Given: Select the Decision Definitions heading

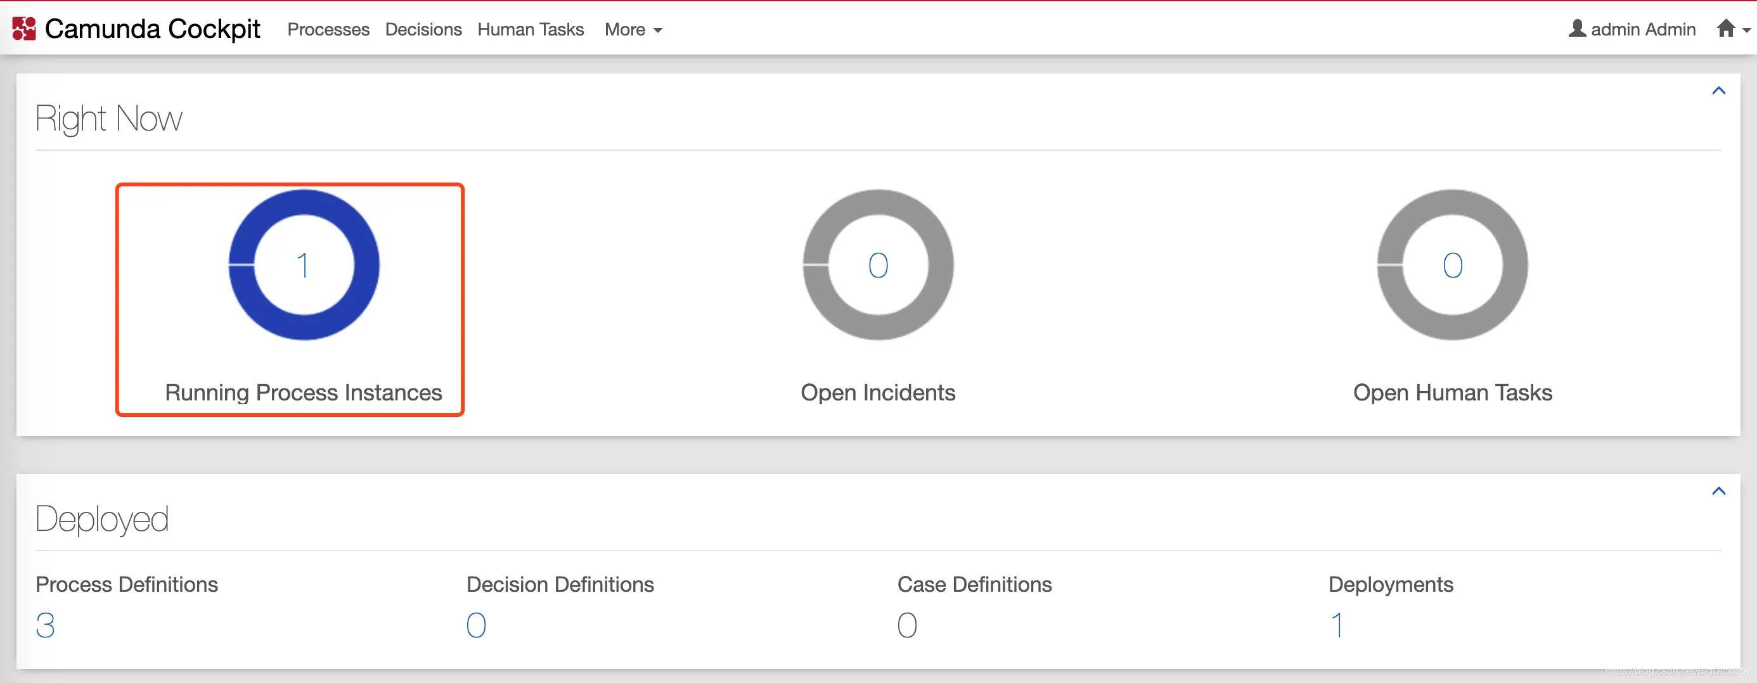Looking at the screenshot, I should coord(560,584).
